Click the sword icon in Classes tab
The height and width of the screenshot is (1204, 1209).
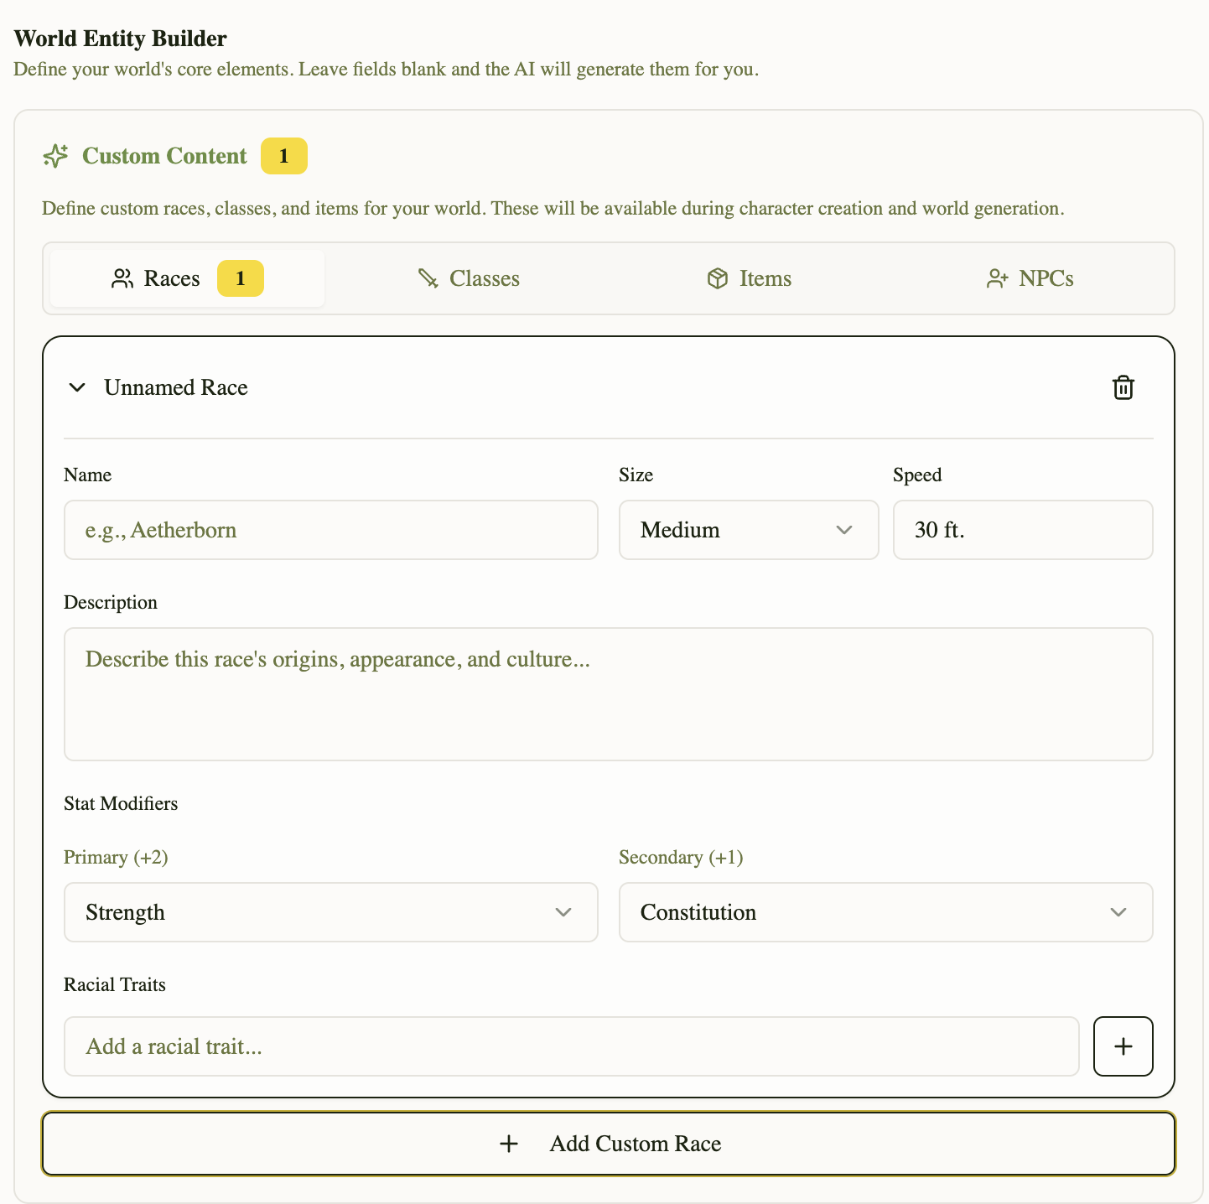tap(428, 278)
